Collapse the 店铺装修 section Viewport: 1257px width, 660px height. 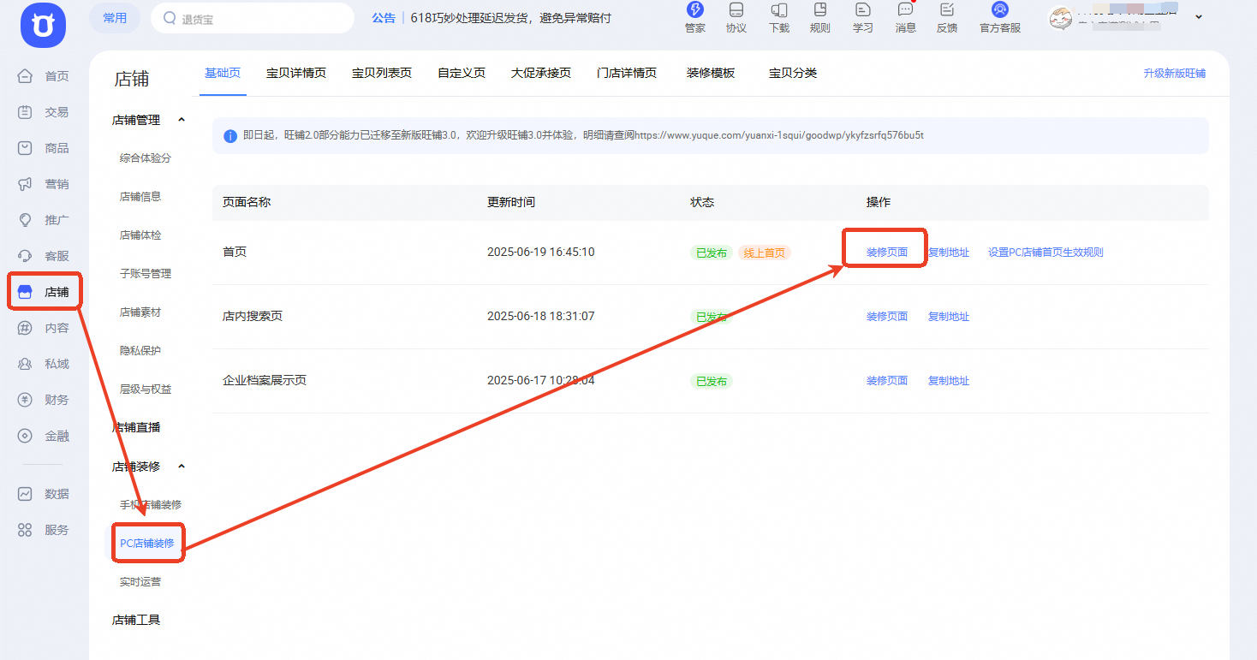[182, 467]
